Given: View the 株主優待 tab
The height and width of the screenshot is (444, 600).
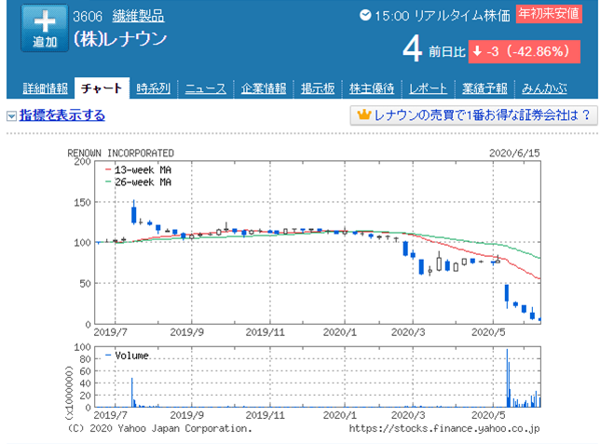Looking at the screenshot, I should [372, 88].
